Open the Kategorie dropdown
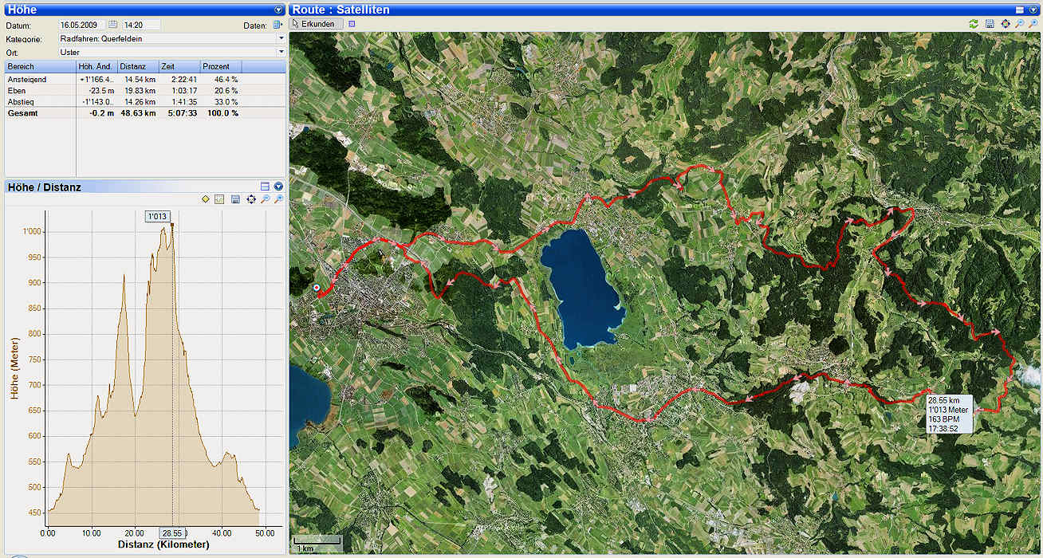 (x=281, y=38)
